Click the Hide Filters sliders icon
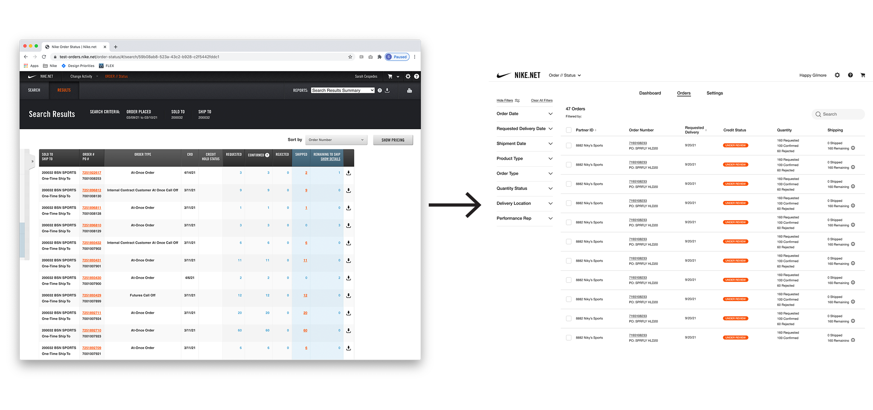 tap(517, 101)
